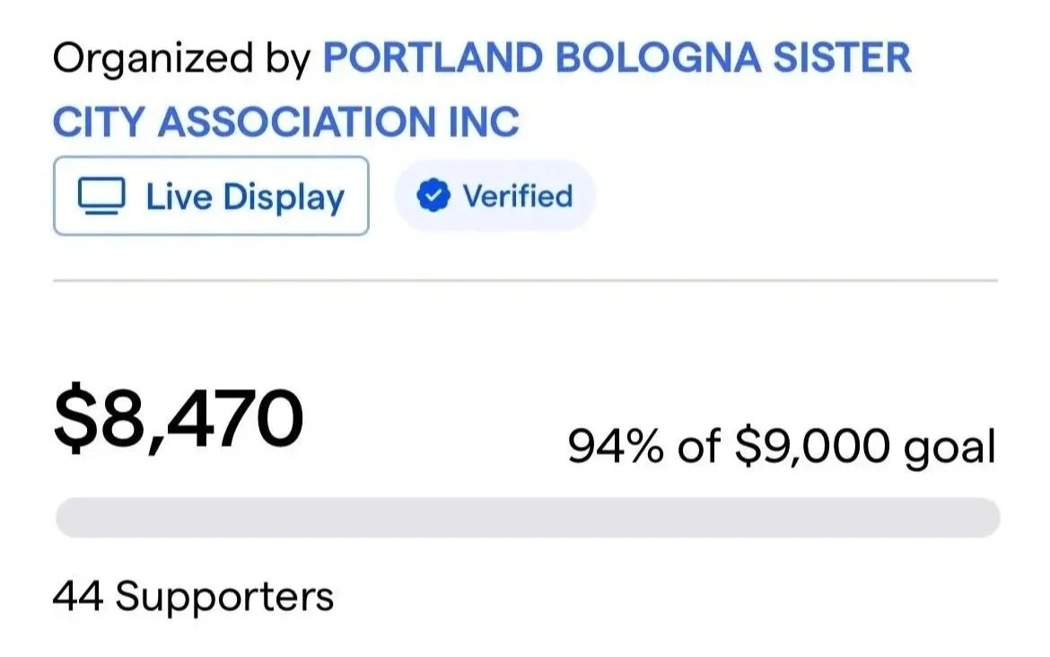The width and height of the screenshot is (1050, 657).
Task: Click the Live Display label text
Action: click(245, 197)
